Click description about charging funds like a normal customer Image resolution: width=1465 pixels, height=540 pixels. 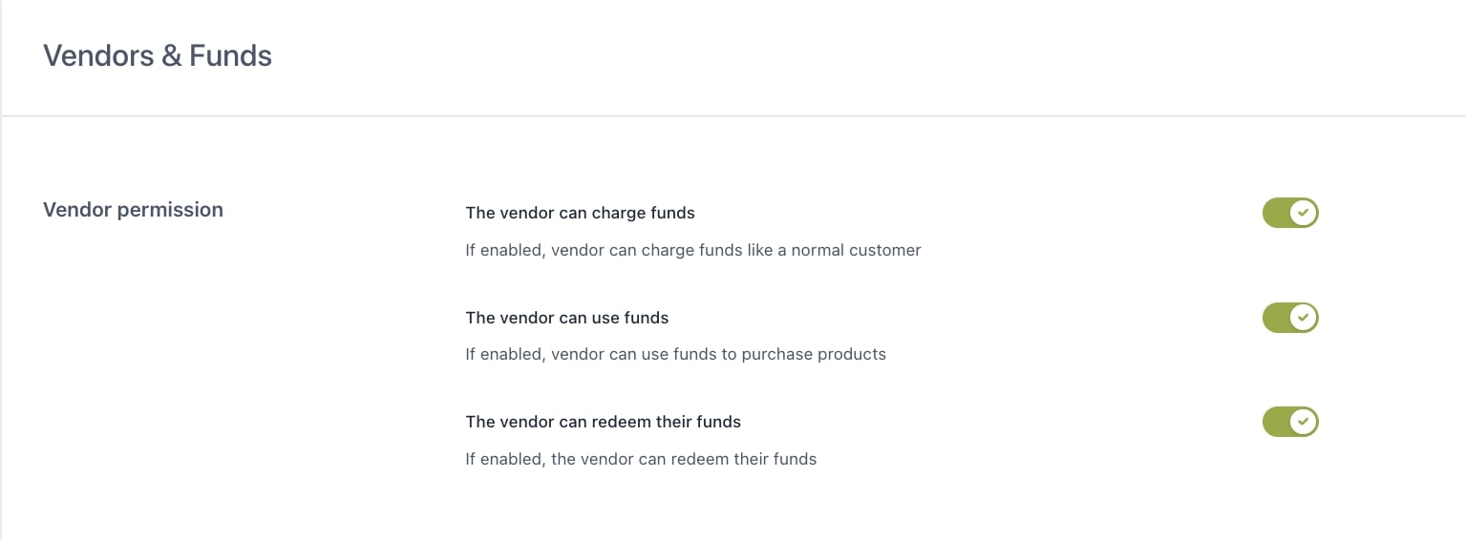click(x=692, y=251)
